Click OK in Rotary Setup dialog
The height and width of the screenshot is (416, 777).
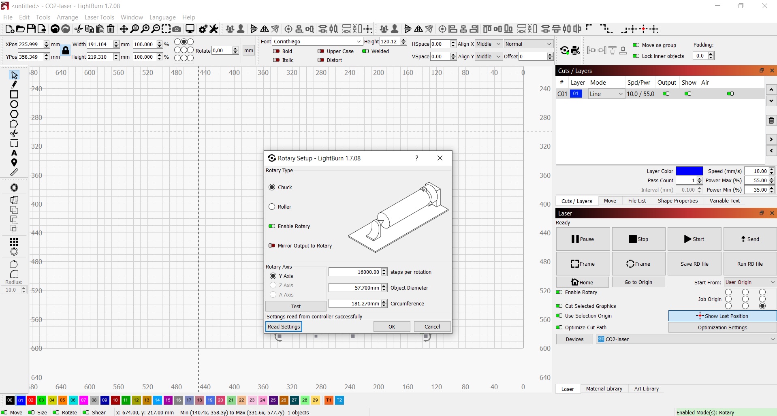tap(392, 326)
